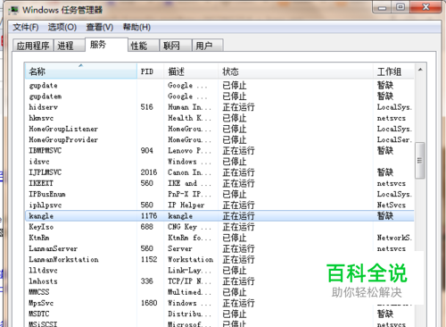
Task: Select the MpsSvc service row
Action: pos(219,303)
